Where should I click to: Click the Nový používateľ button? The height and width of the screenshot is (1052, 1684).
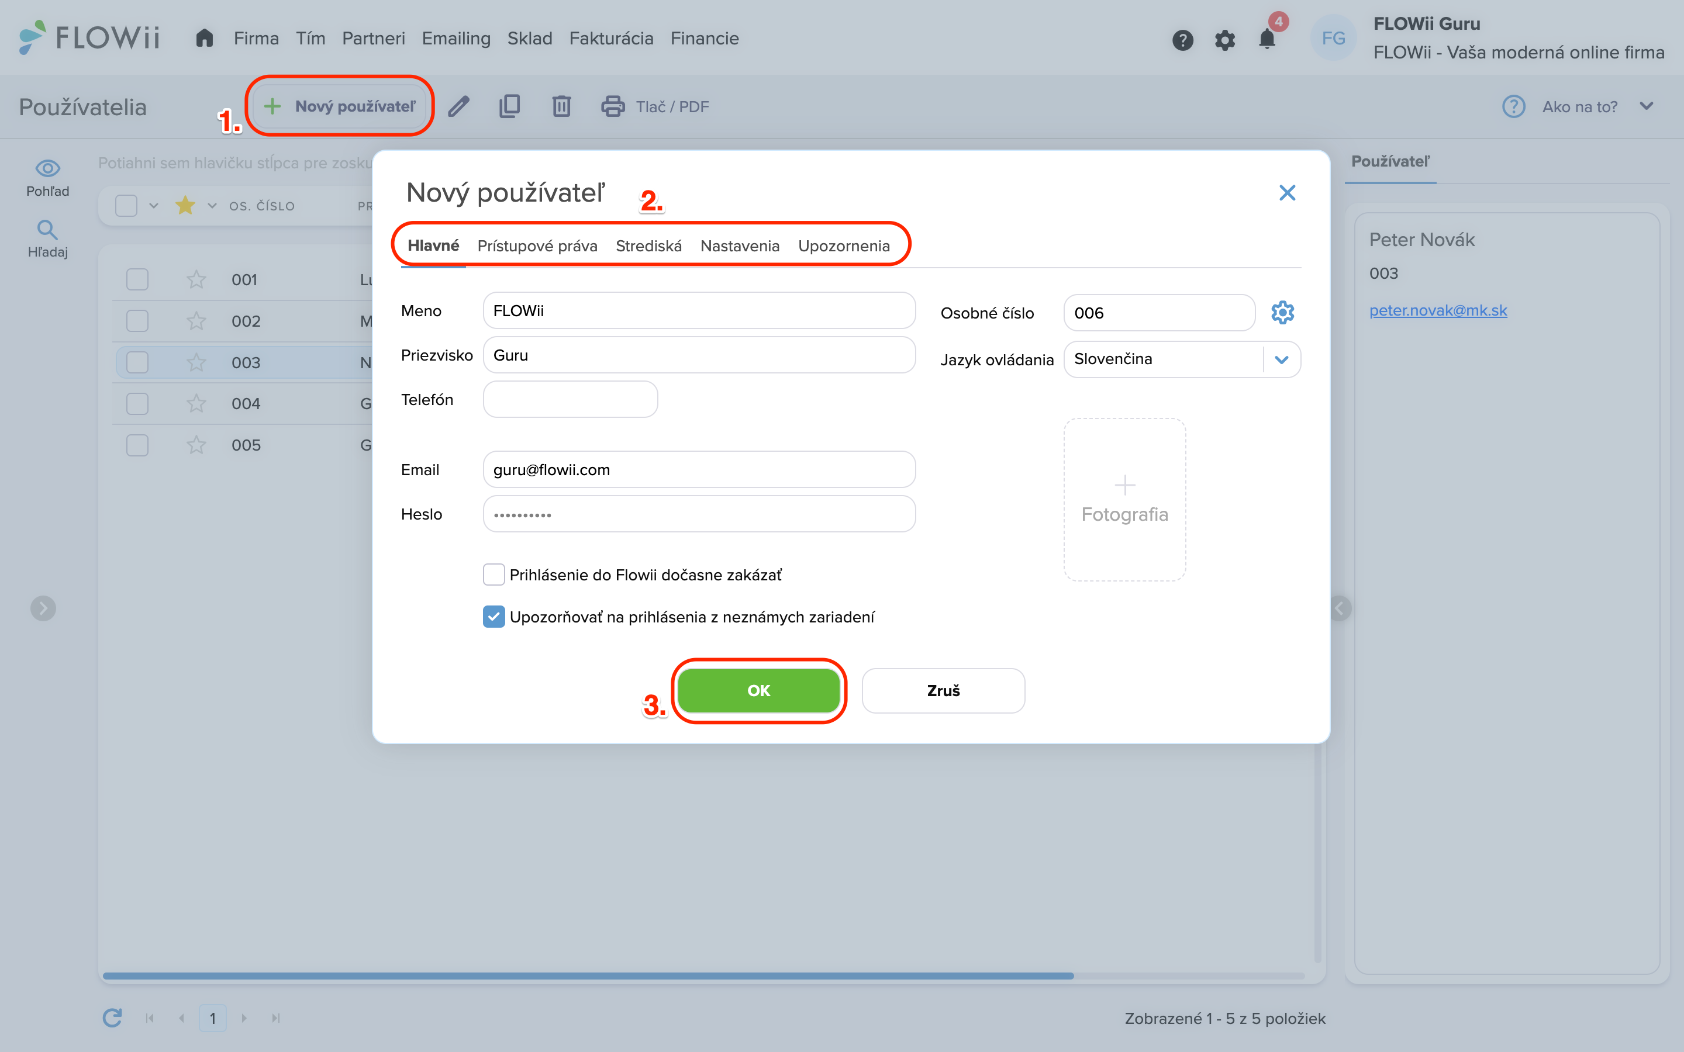click(340, 106)
